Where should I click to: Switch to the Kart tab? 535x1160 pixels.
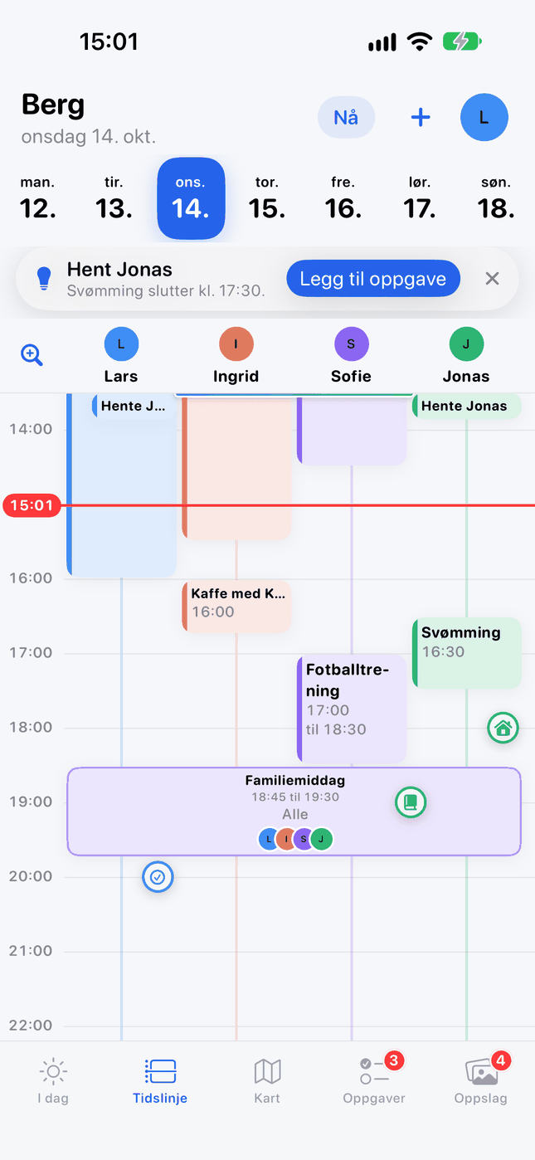[267, 1080]
